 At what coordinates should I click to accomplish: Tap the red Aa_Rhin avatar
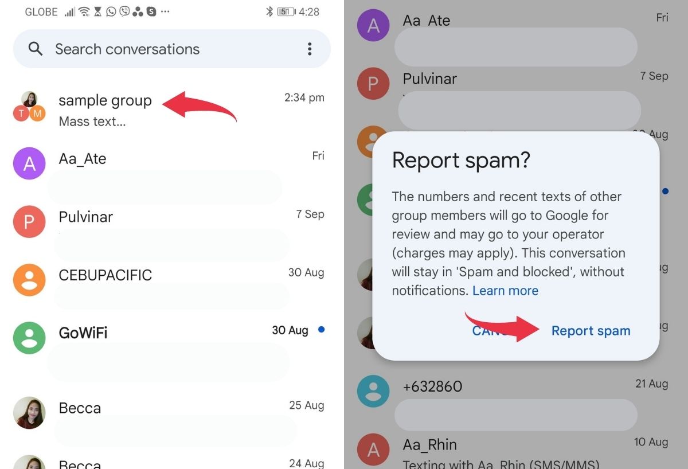click(373, 450)
